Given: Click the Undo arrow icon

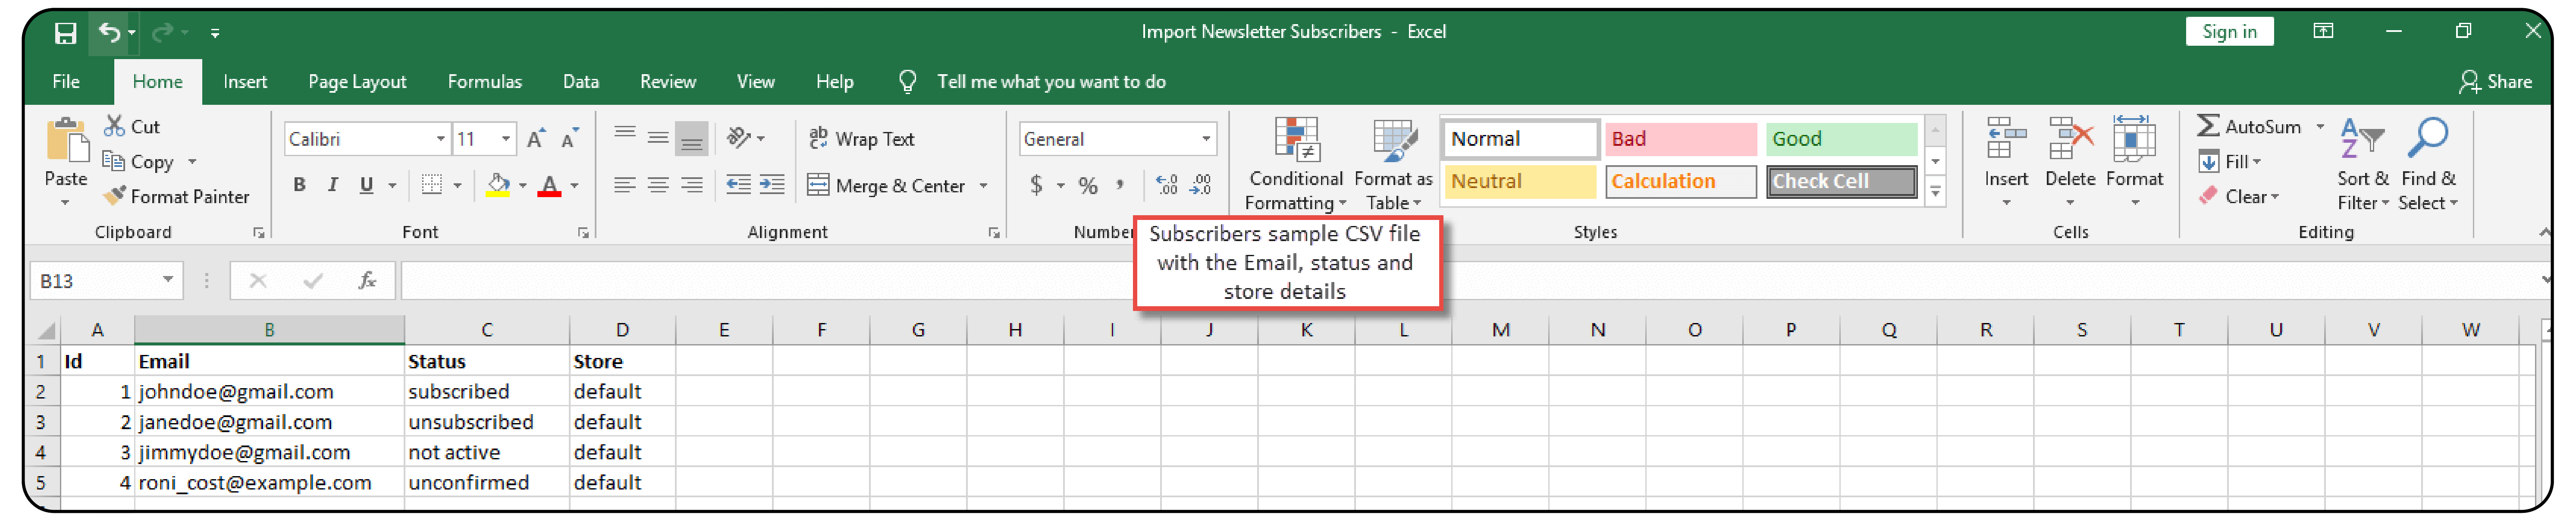Looking at the screenshot, I should click(109, 33).
